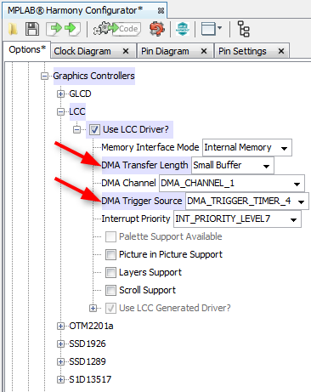Enable the Scroll Support checkbox
The height and width of the screenshot is (392, 311).
110,291
